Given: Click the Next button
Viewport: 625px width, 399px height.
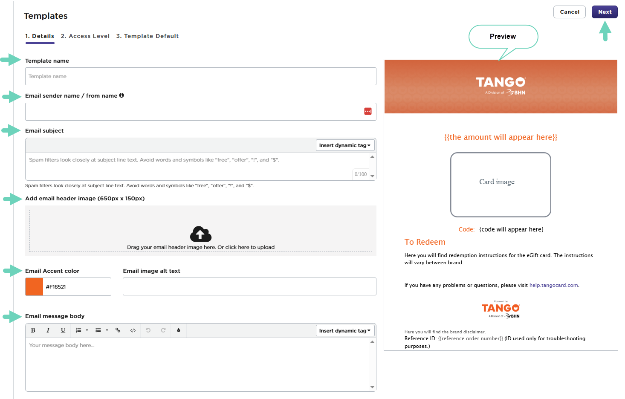Looking at the screenshot, I should [605, 12].
